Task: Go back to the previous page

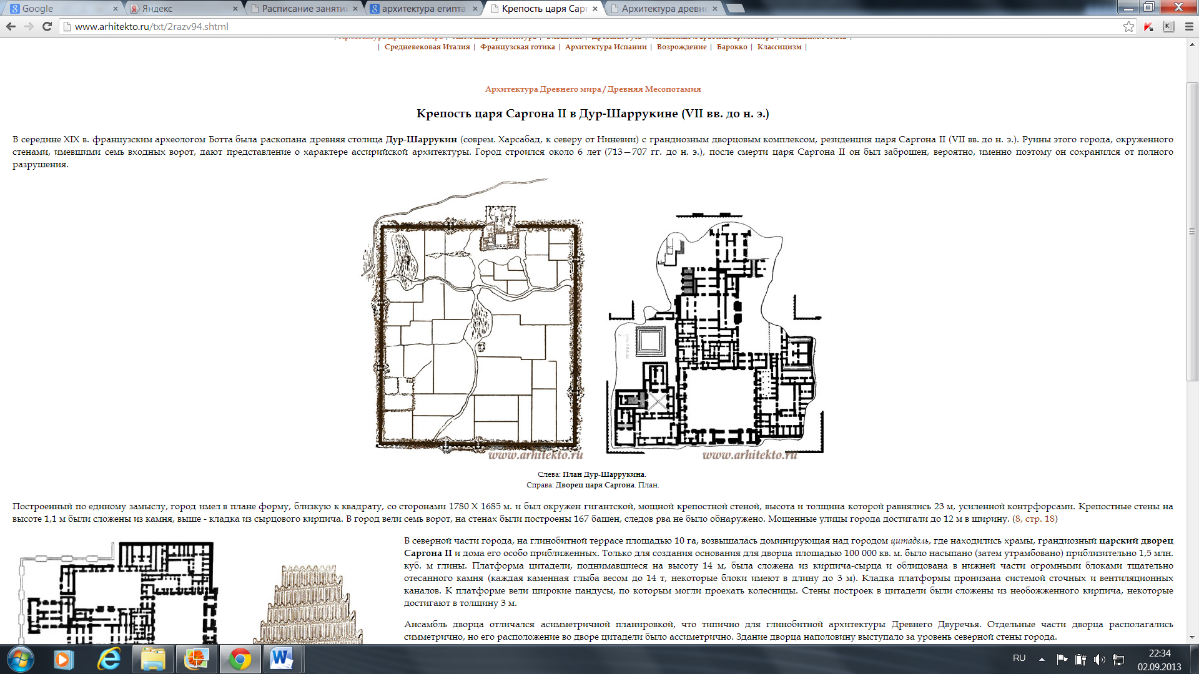Action: tap(11, 26)
